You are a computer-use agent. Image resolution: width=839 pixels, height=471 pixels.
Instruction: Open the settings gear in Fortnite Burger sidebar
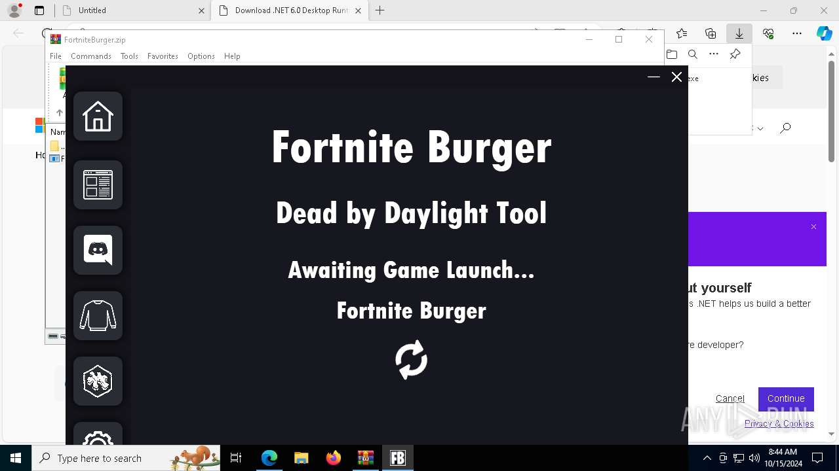click(98, 434)
